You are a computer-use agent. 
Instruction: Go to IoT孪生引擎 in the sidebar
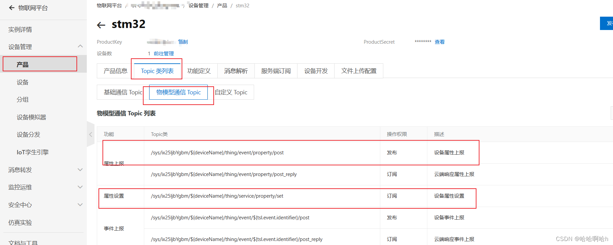tap(32, 152)
